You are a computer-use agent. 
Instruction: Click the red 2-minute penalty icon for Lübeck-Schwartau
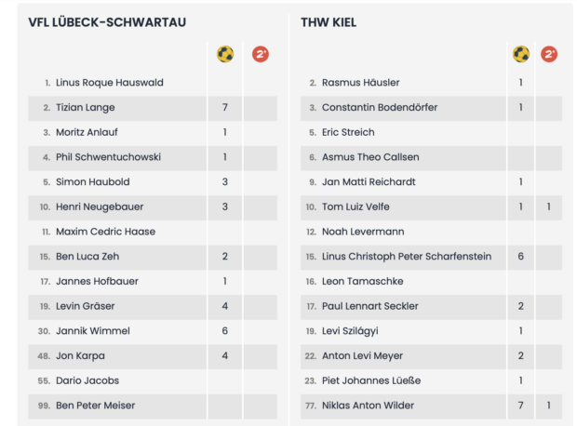click(x=261, y=54)
